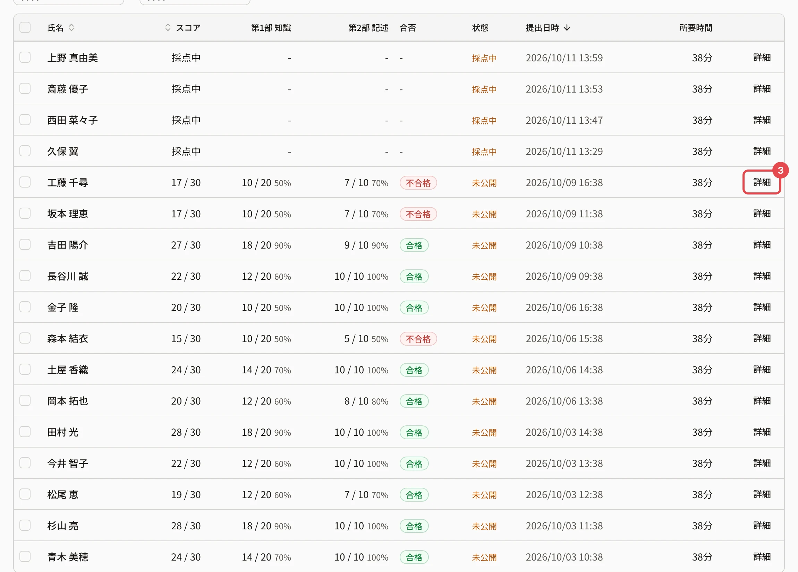Select checkbox for 斎藤 優子
Viewport: 798px width, 572px height.
coord(25,89)
